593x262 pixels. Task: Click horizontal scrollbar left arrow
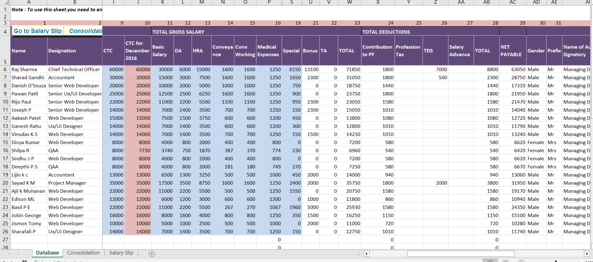point(367,253)
